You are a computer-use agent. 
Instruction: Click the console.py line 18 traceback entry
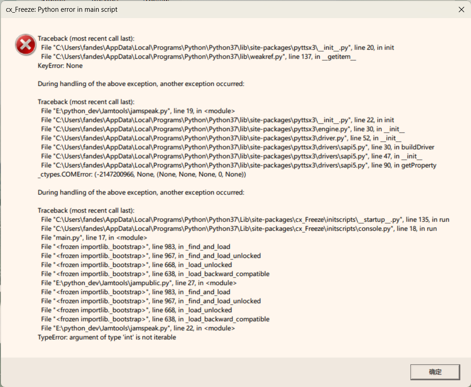pyautogui.click(x=239, y=229)
